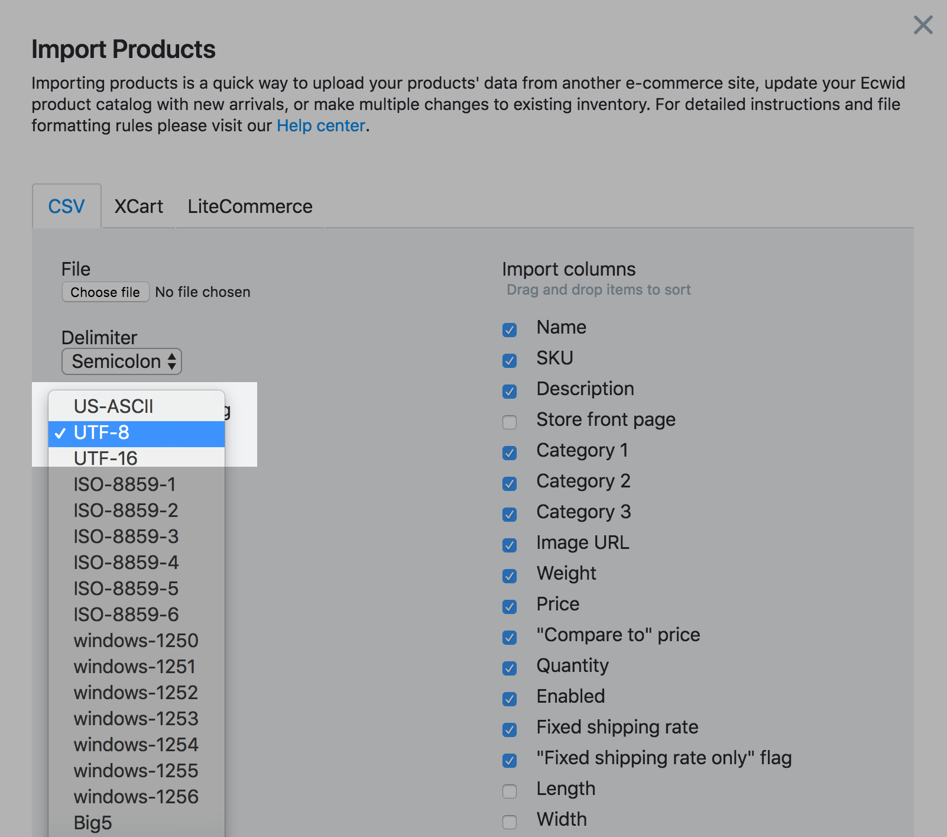The height and width of the screenshot is (837, 947).
Task: Enable the Length import column
Action: point(509,791)
